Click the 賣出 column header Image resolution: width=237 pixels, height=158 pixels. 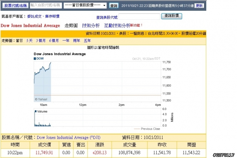[81, 145]
